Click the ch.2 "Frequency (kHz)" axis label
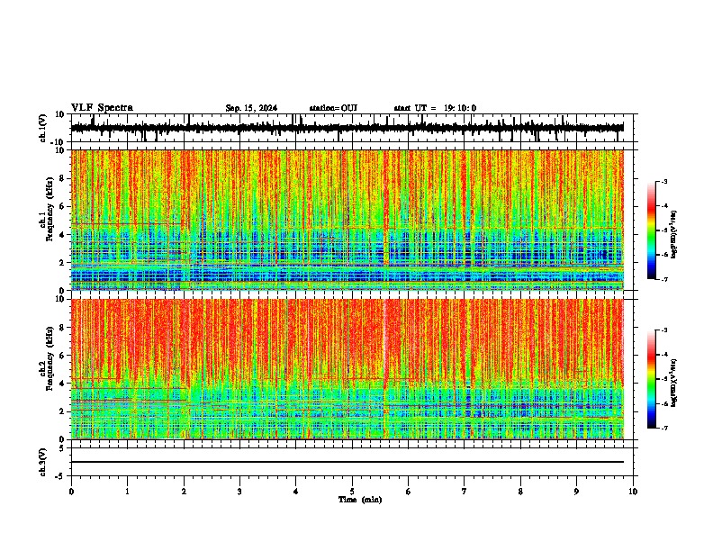The height and width of the screenshot is (551, 713). click(51, 358)
